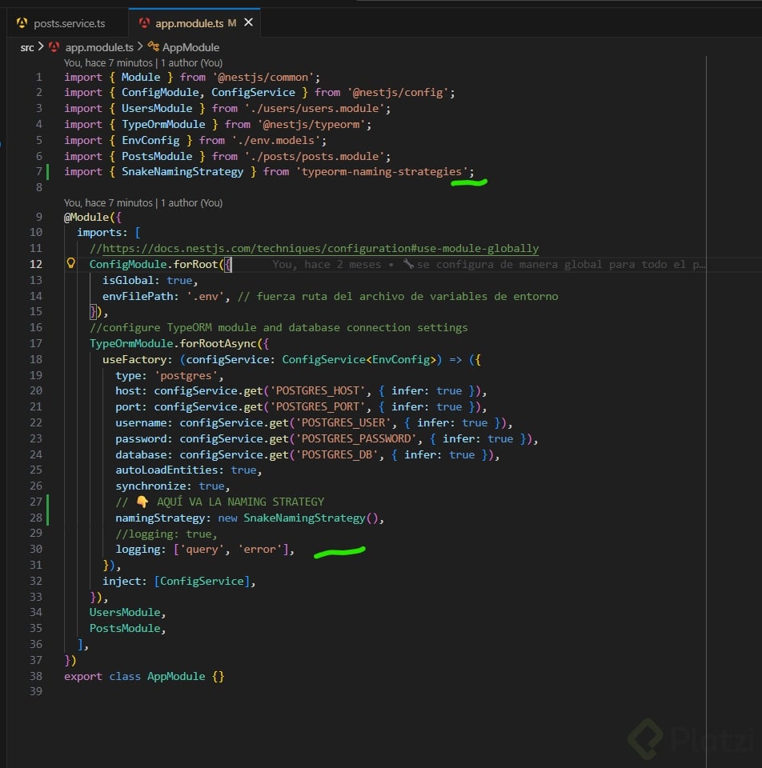Close the app.module.ts tab
Image resolution: width=762 pixels, height=768 pixels.
[x=248, y=23]
